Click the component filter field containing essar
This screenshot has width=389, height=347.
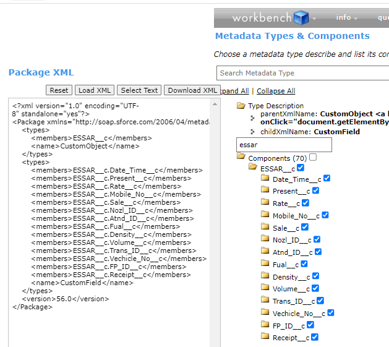coord(284,145)
